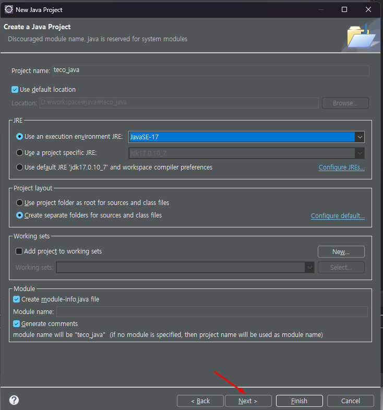Click the Finish button
This screenshot has height=410, width=383.
tap(300, 401)
